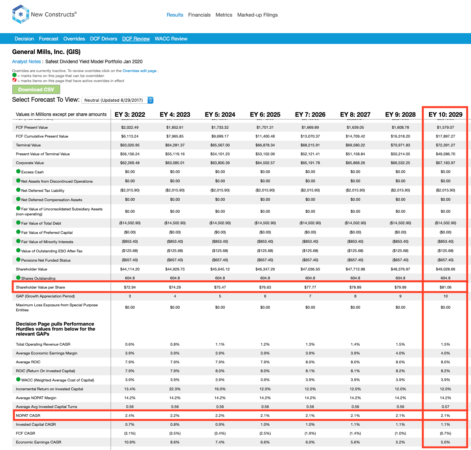Switch to the Forecast tab
This screenshot has height=450, width=471.
pyautogui.click(x=49, y=39)
